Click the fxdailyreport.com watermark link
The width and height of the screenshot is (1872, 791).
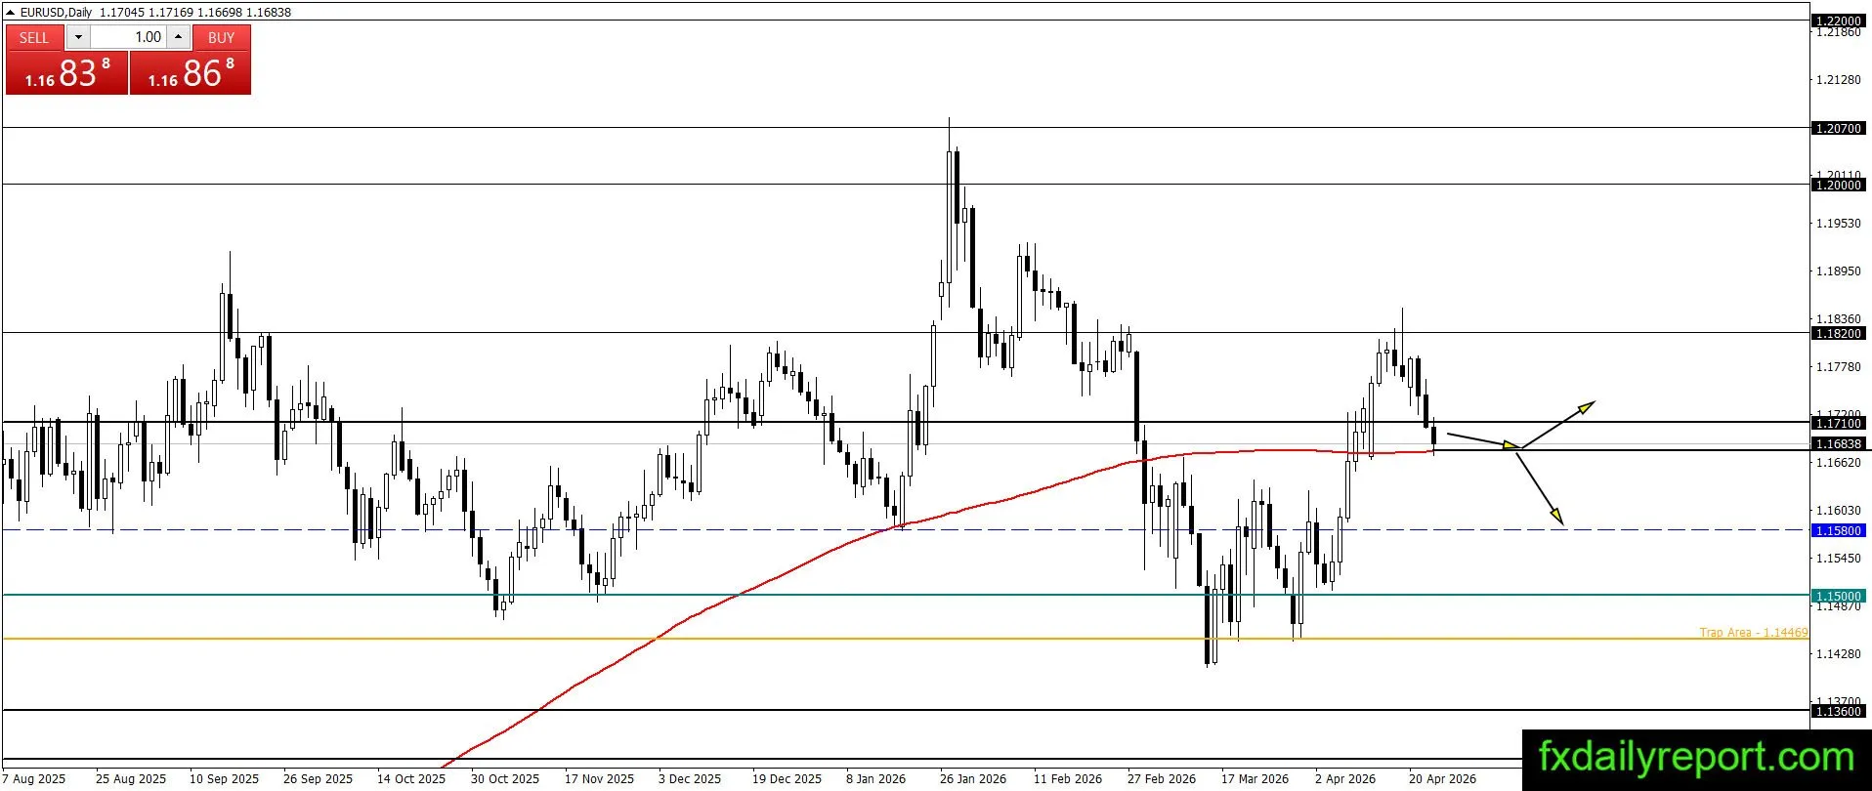(1696, 758)
